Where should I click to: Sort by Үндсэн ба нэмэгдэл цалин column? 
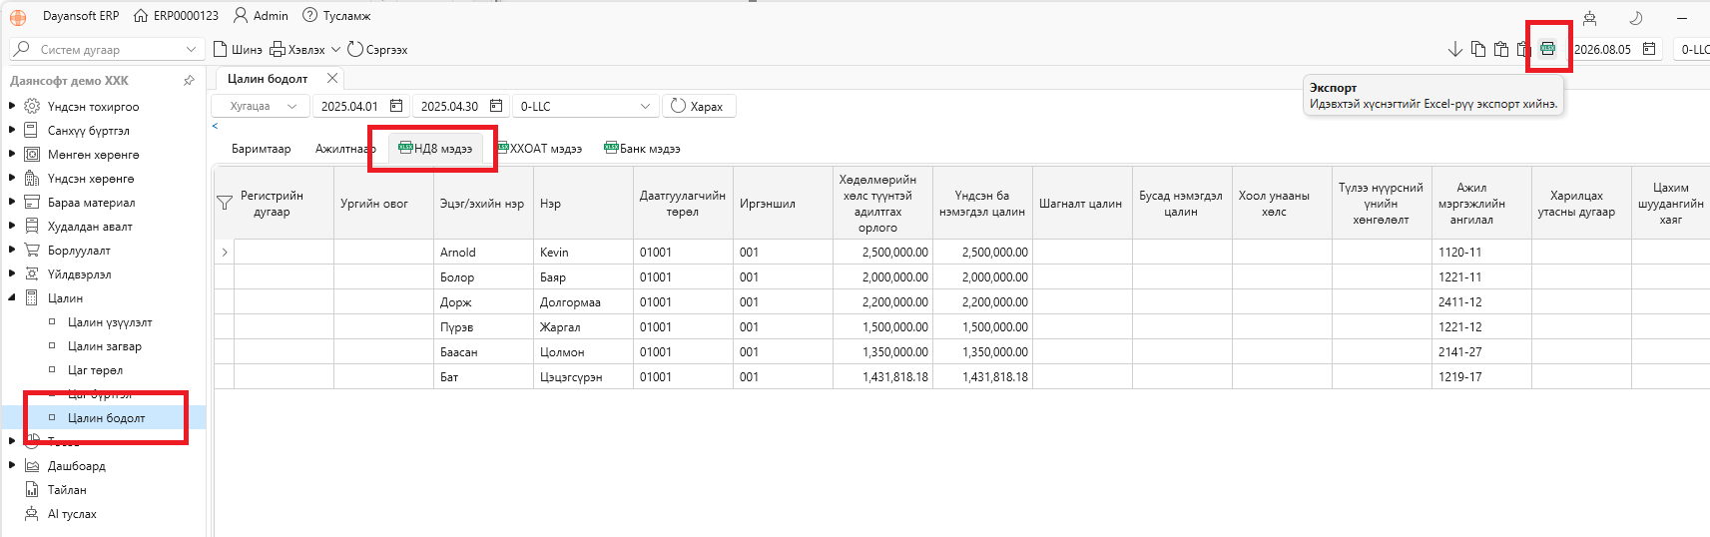(982, 204)
